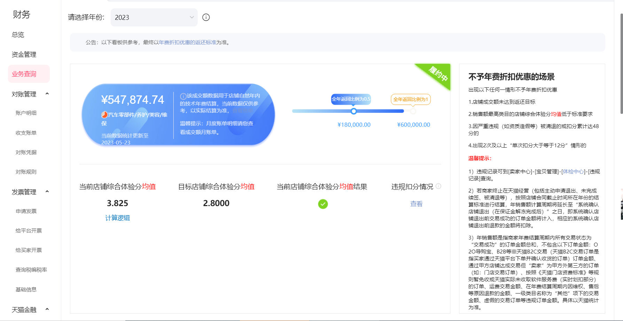This screenshot has width=623, height=321.
Task: Open 申请发票 in the sidebar
Action: tap(26, 211)
